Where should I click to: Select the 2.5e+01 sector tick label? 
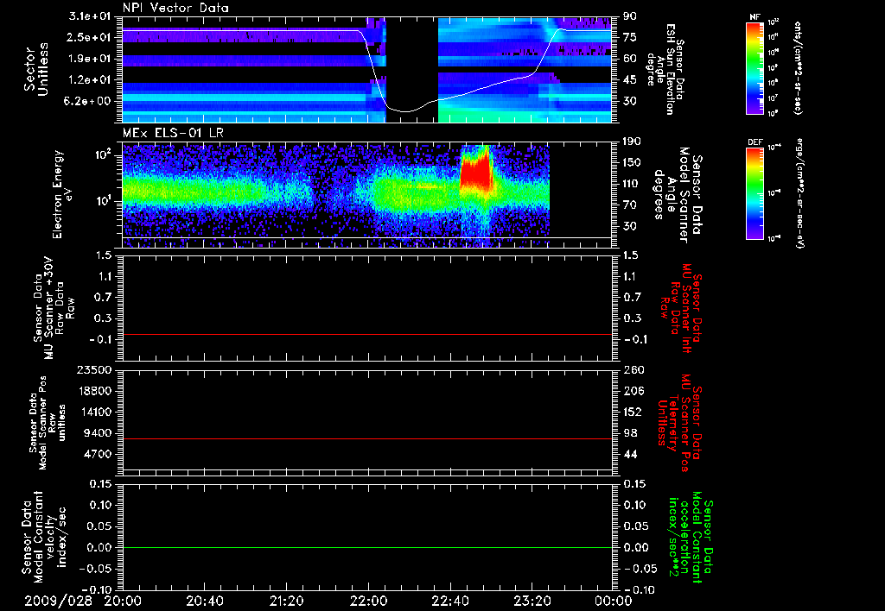coord(90,37)
